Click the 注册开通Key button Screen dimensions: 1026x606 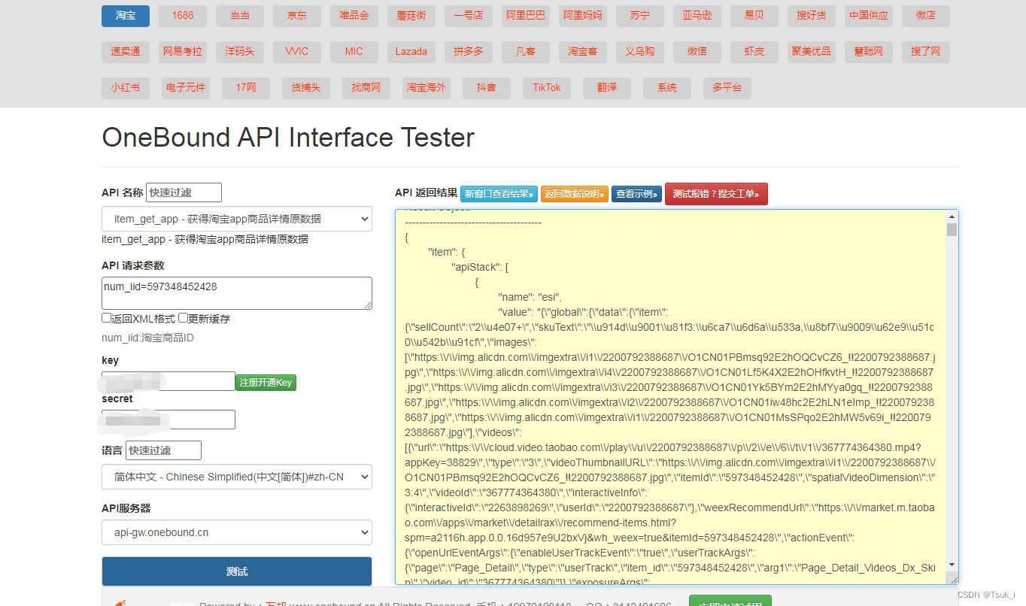coord(266,383)
